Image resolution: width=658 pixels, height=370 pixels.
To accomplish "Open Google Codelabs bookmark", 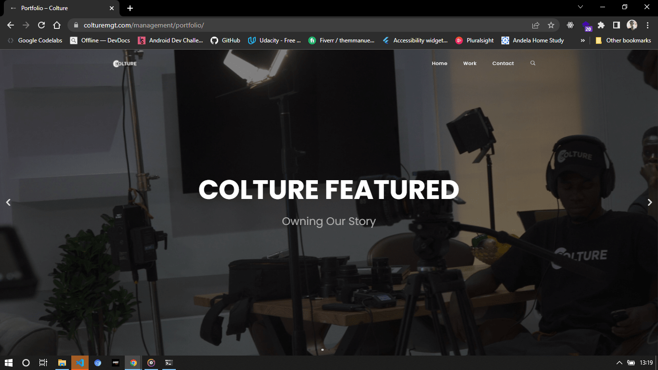I will 35,40.
